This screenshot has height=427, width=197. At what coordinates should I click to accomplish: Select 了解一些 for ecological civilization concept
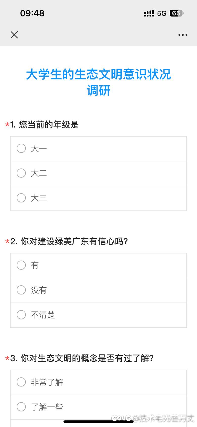(98, 407)
